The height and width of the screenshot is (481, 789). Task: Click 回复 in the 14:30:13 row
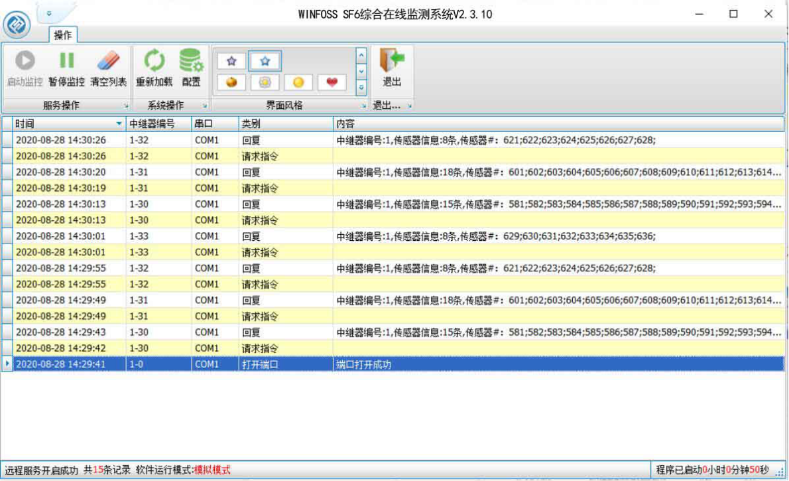[251, 204]
